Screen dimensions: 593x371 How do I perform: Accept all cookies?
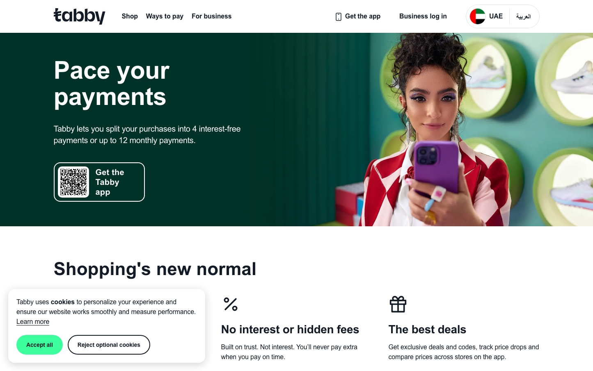click(x=39, y=345)
